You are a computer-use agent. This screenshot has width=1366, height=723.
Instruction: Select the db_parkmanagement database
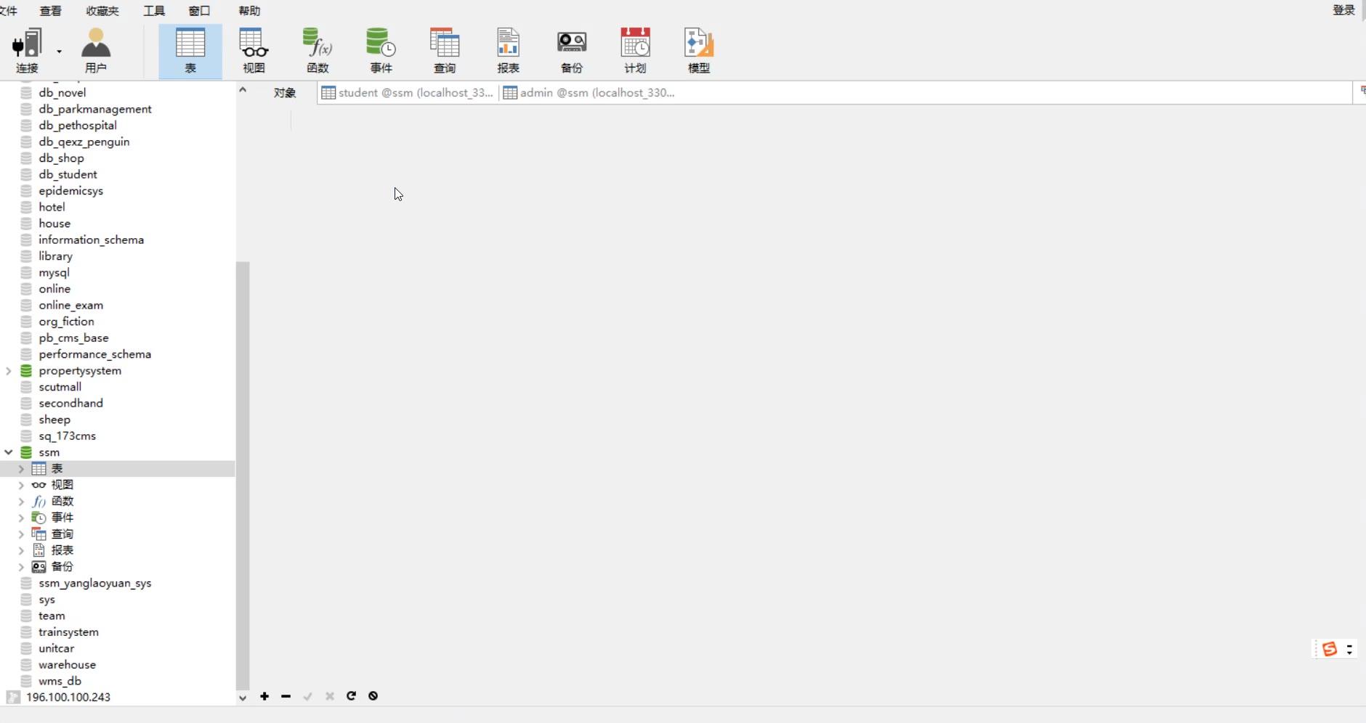coord(95,109)
